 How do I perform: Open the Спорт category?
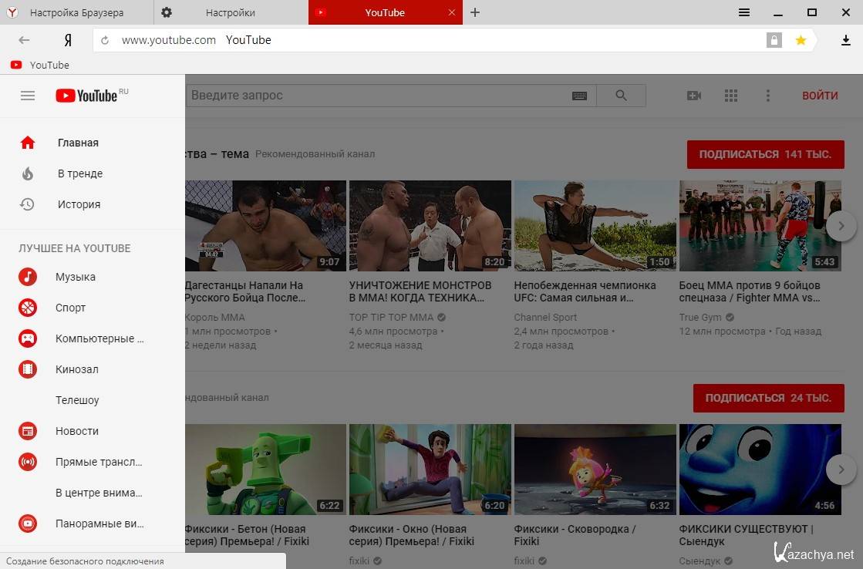click(x=70, y=308)
